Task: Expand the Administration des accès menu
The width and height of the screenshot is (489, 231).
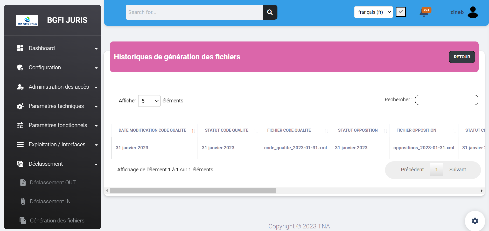Action: click(59, 87)
